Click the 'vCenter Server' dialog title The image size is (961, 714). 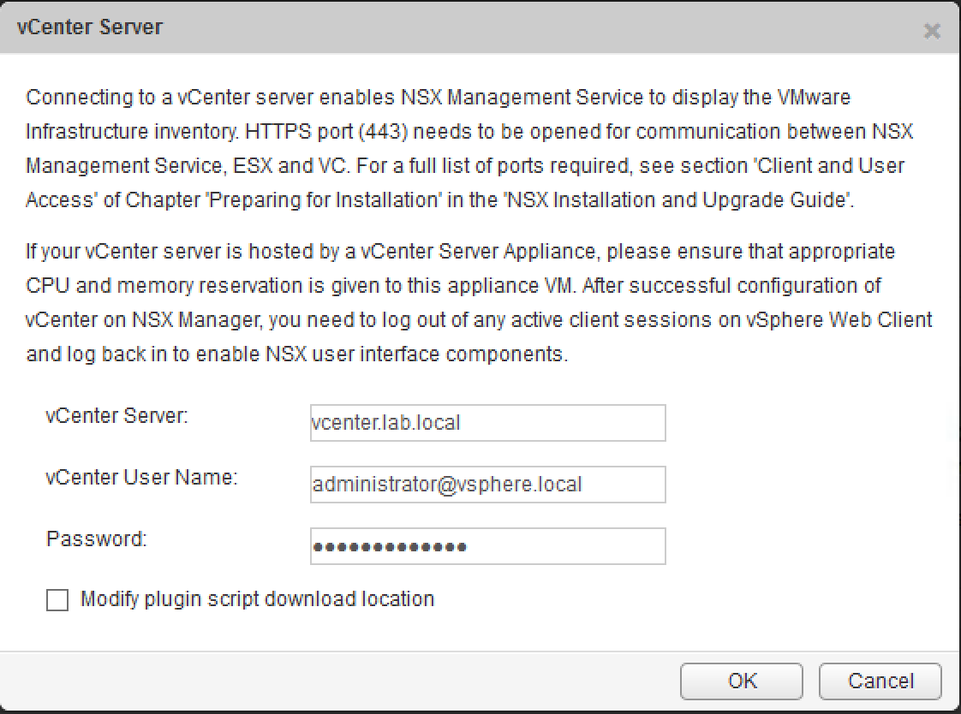89,27
